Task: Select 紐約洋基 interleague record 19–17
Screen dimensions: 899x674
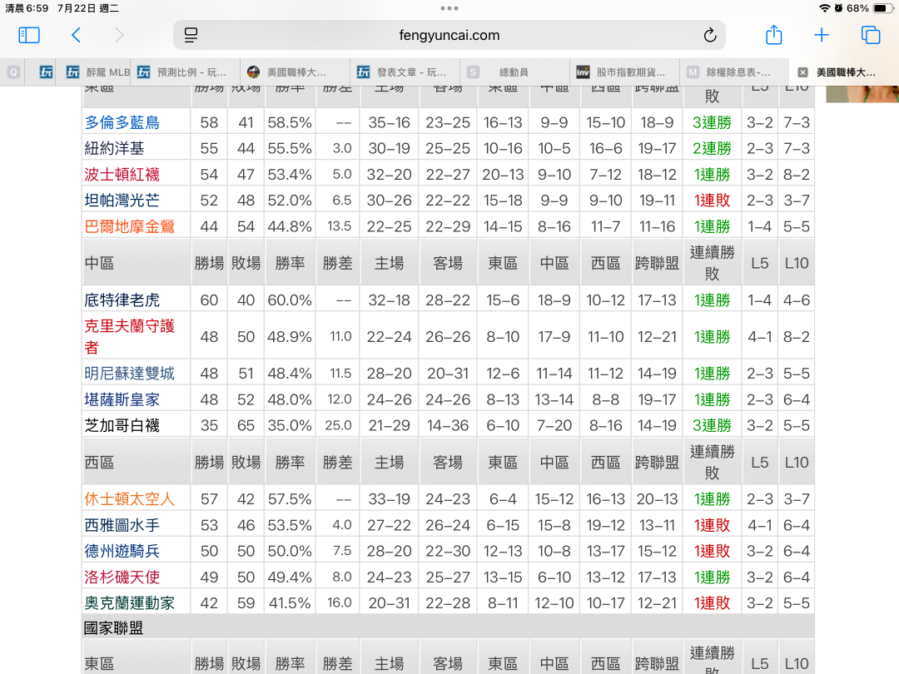Action: (x=657, y=148)
